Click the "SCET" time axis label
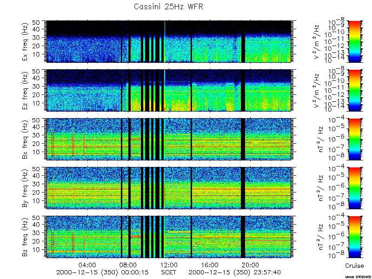The image size is (372, 279). point(169,272)
